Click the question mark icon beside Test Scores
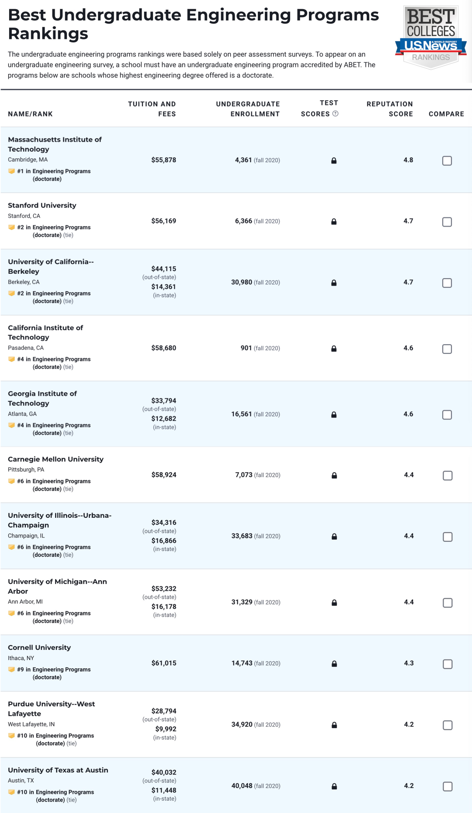This screenshot has height=813, width=472. [x=335, y=114]
